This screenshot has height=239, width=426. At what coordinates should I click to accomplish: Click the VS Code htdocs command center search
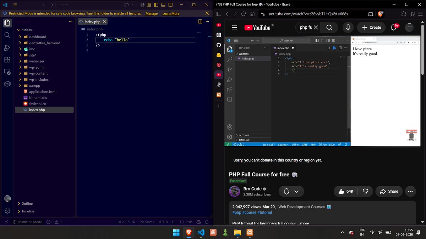(88, 5)
